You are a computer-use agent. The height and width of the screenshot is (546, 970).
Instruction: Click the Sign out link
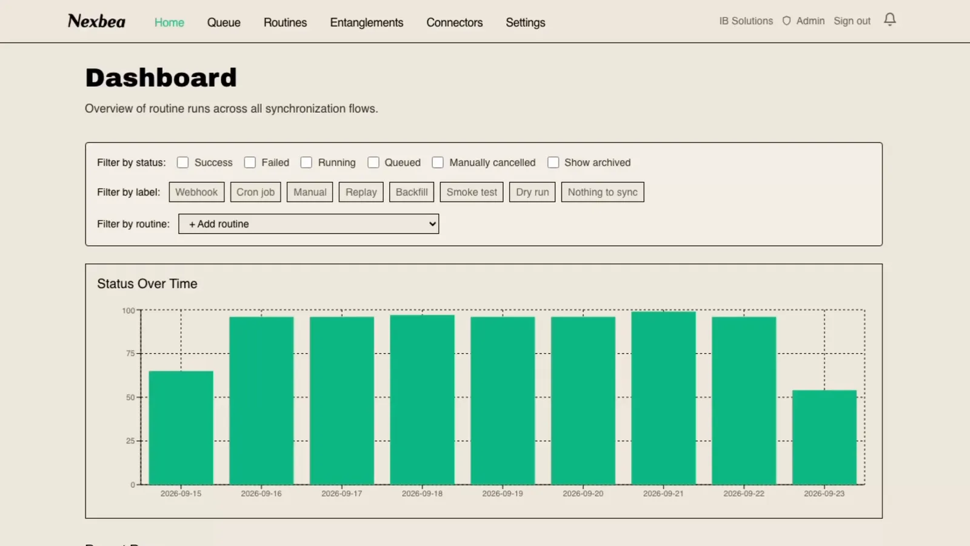[x=852, y=21]
